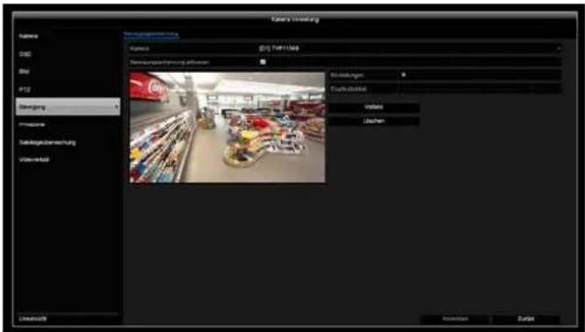Switch to the Bewegungserkennung tab
This screenshot has width=585, height=332.
point(152,35)
